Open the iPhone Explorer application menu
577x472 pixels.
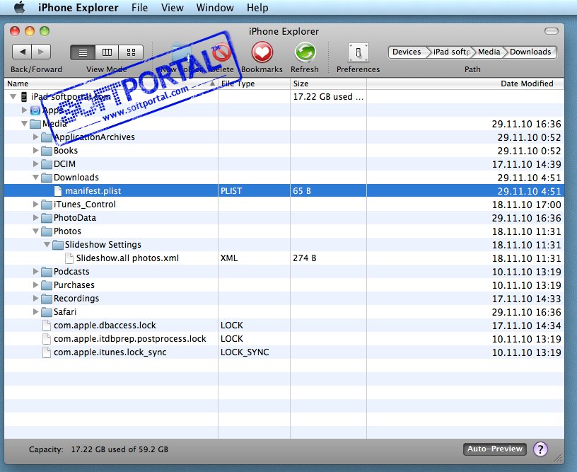point(78,7)
